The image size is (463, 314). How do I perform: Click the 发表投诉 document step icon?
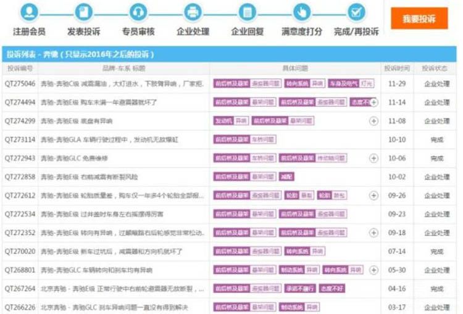(x=83, y=12)
